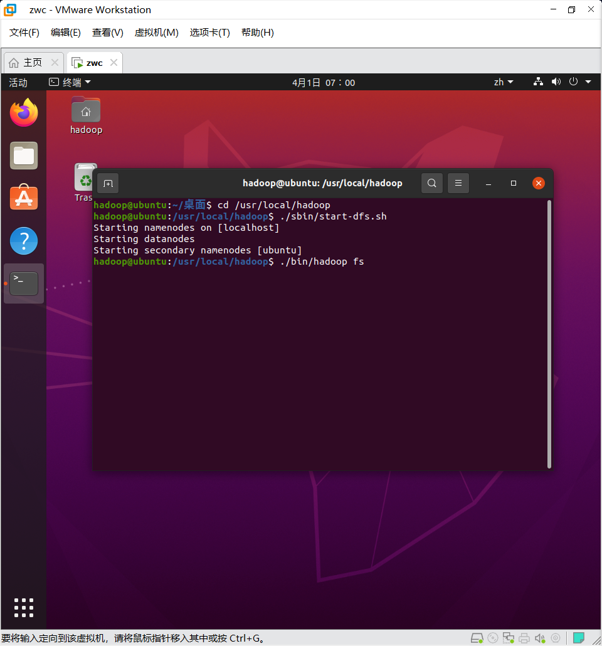Open the Help icon in dock
This screenshot has width=602, height=646.
coord(24,241)
